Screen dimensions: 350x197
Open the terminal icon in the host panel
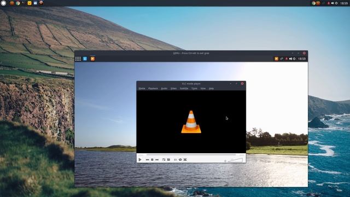[24, 3]
